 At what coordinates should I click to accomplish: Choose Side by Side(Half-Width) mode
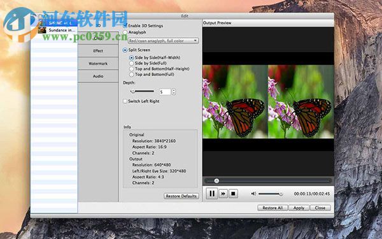tap(132, 58)
